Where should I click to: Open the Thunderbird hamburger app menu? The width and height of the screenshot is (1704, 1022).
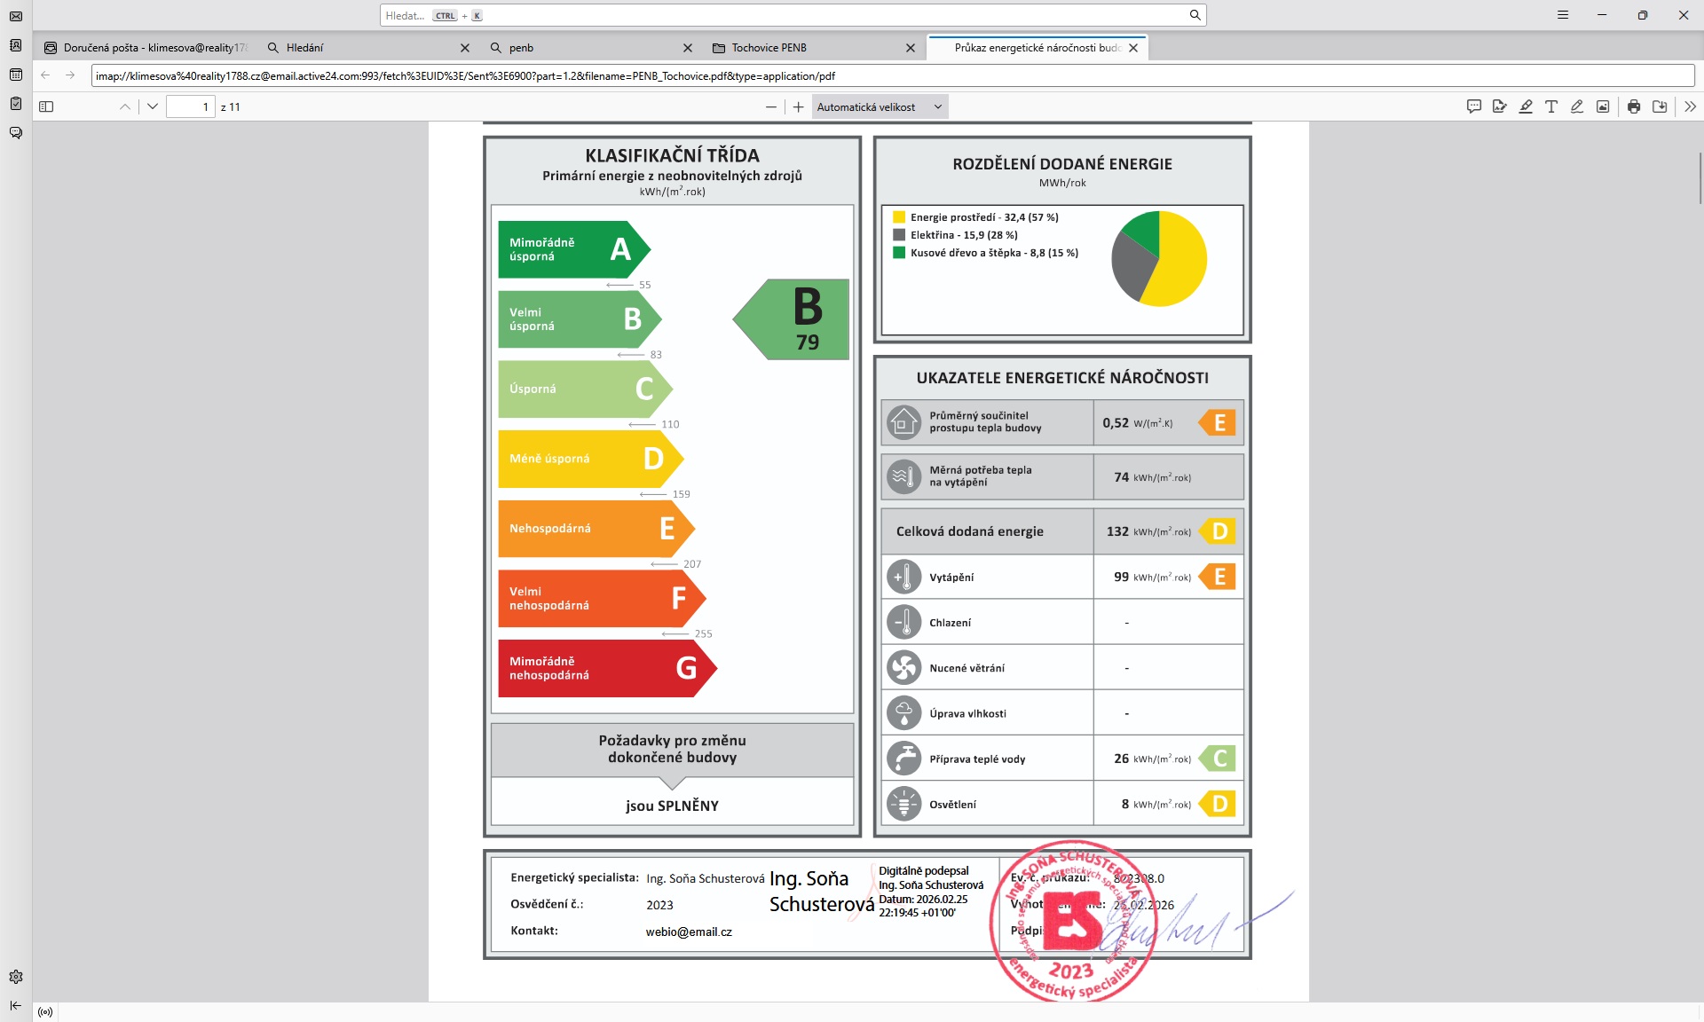point(1563,15)
